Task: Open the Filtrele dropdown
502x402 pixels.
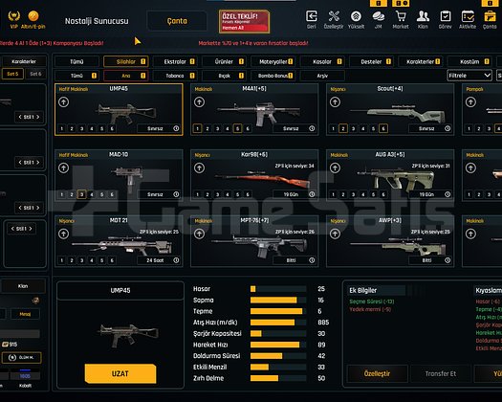Action: pyautogui.click(x=469, y=76)
